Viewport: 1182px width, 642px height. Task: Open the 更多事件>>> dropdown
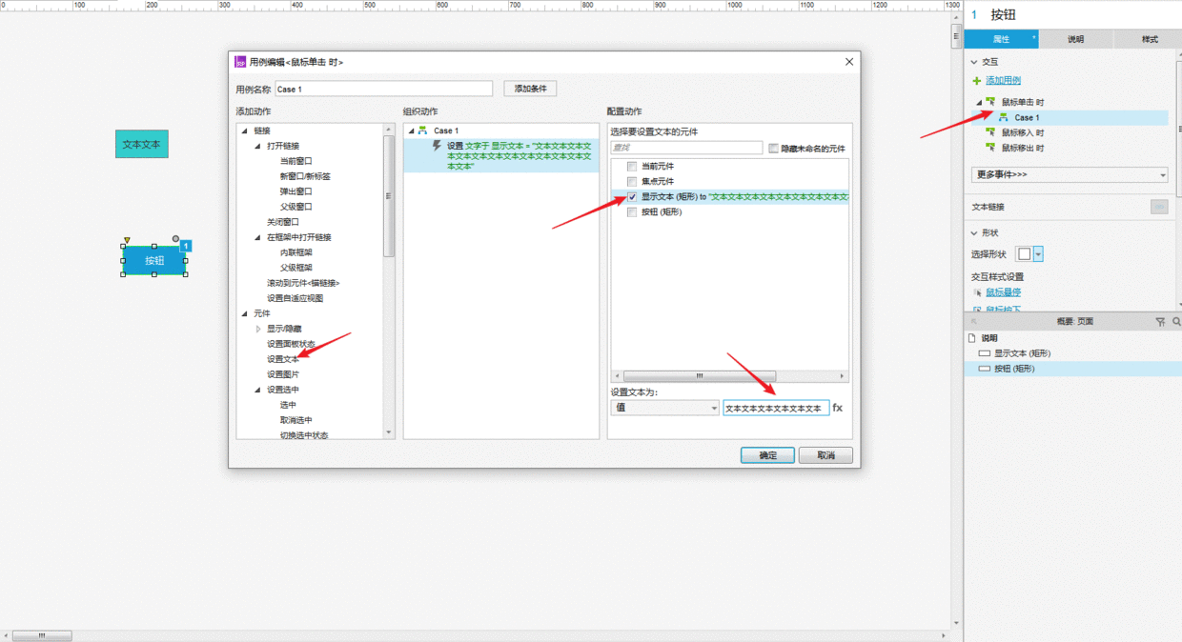click(1069, 175)
